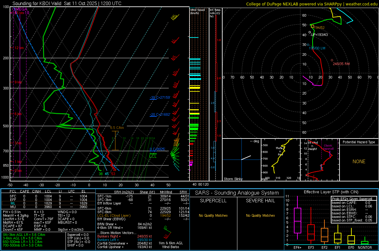Click 'Bunkers Left = 195/30 kt'

(125, 240)
